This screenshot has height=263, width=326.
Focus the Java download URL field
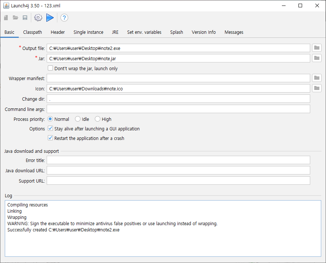pos(178,170)
